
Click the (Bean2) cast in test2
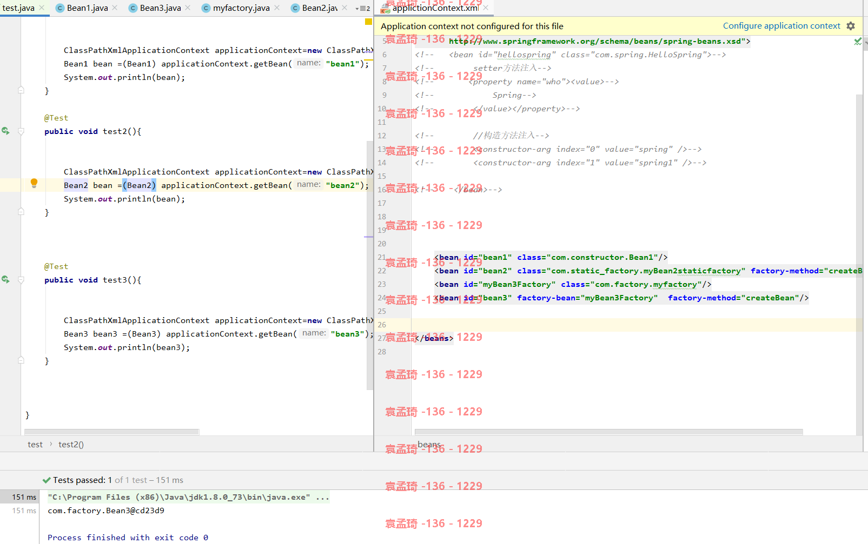pyautogui.click(x=140, y=185)
